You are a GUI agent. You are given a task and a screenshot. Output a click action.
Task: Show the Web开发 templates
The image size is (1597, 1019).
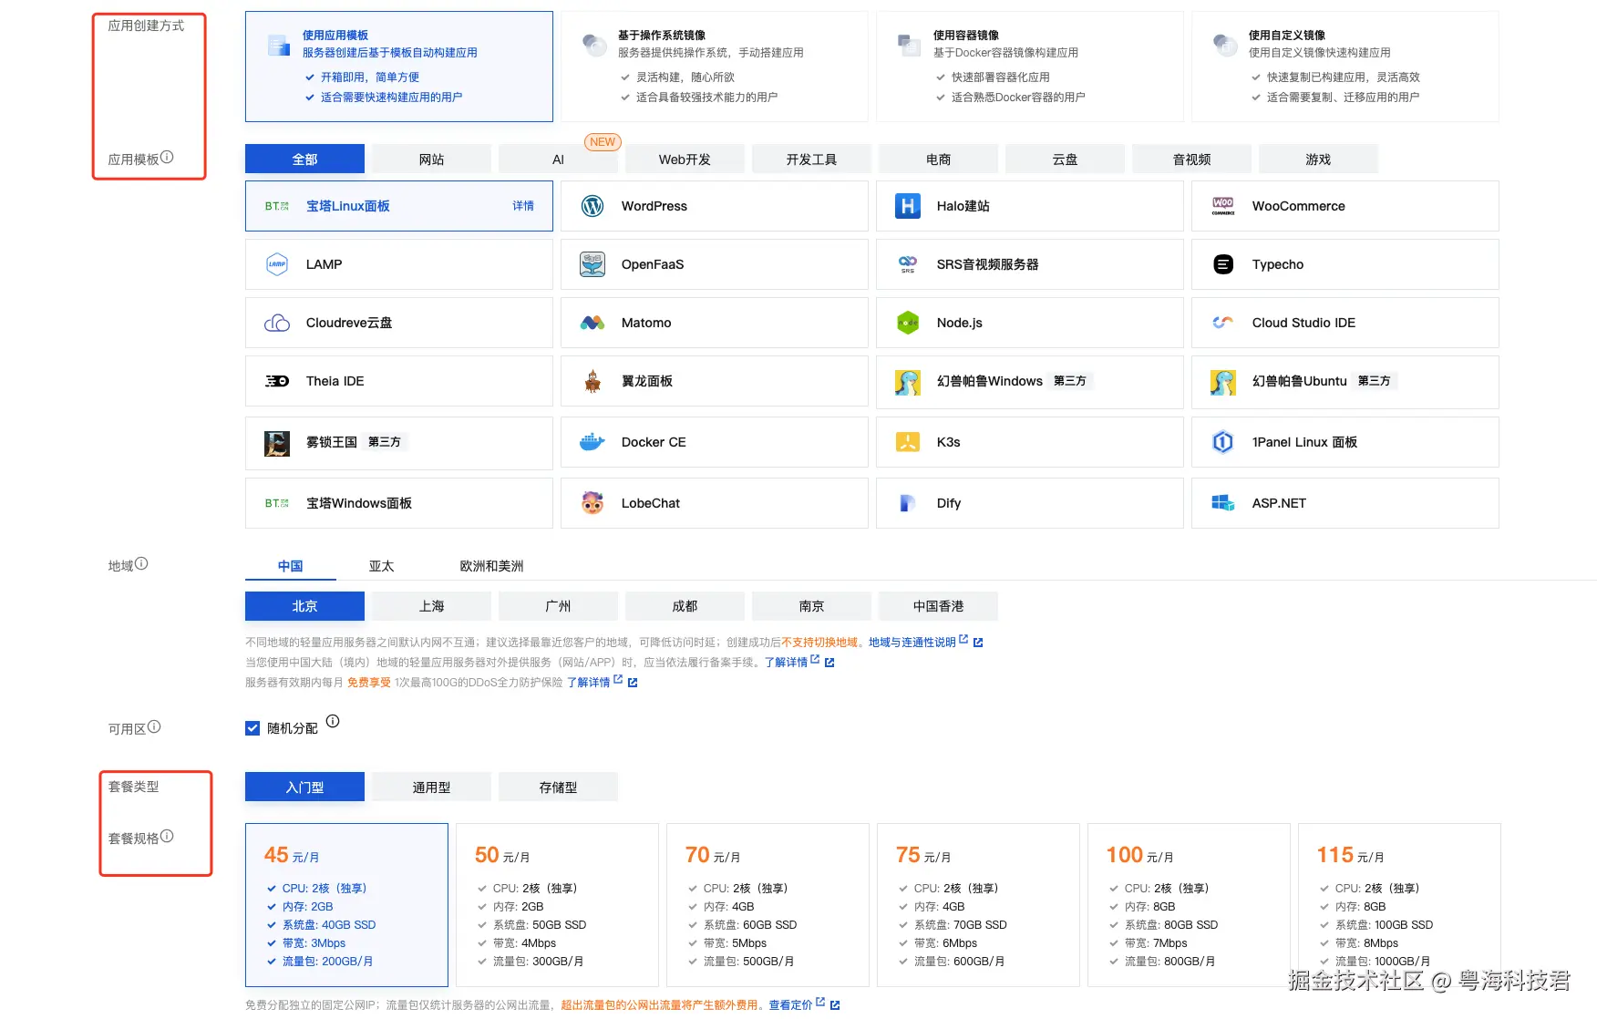click(685, 159)
